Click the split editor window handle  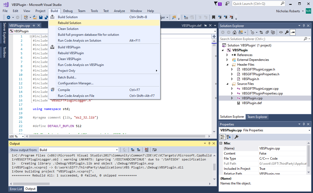pyautogui.click(x=214, y=37)
